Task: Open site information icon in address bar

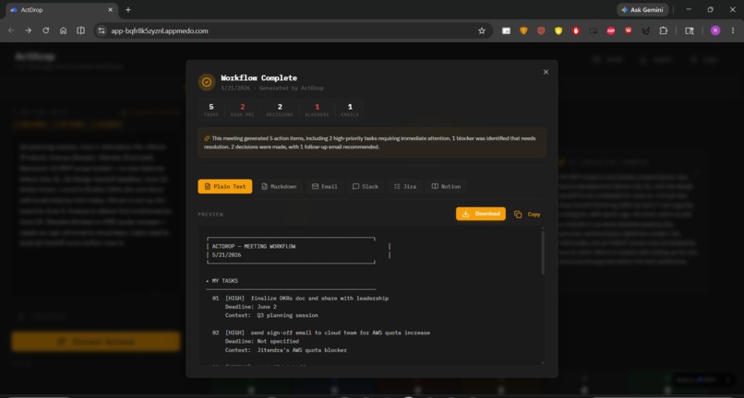Action: point(101,30)
